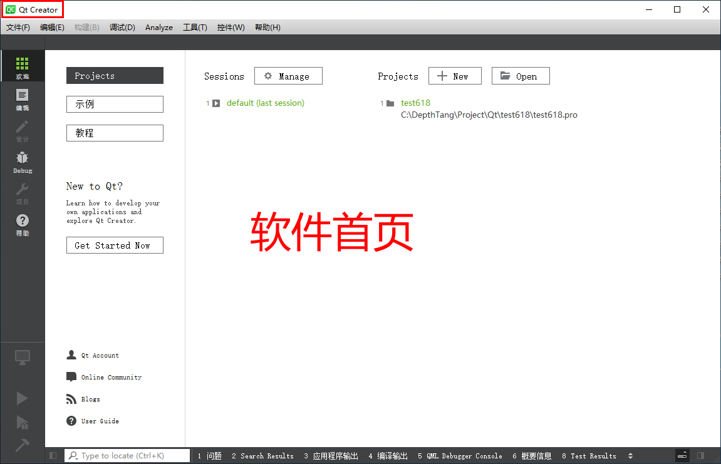Click the Build hammer icon
Image resolution: width=721 pixels, height=464 pixels.
tap(22, 445)
